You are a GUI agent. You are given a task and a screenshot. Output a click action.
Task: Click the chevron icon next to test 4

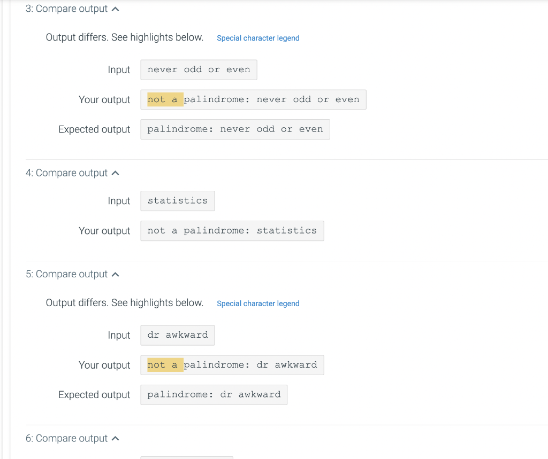pyautogui.click(x=115, y=172)
